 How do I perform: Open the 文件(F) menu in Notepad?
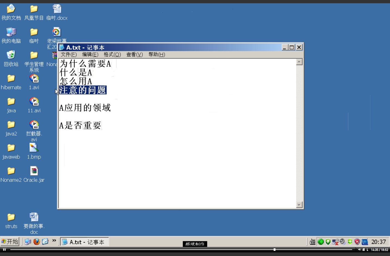pos(69,55)
